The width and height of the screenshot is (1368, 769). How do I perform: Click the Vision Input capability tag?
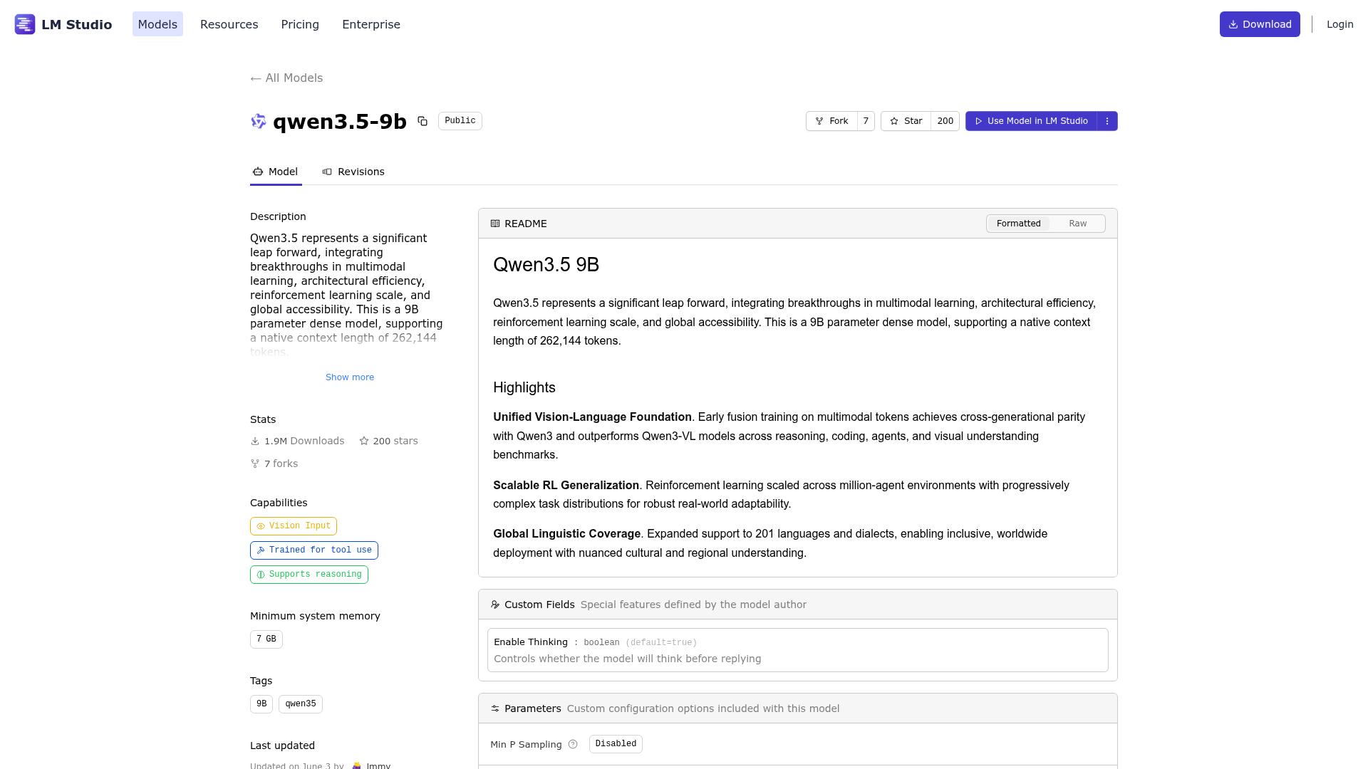[x=294, y=526]
